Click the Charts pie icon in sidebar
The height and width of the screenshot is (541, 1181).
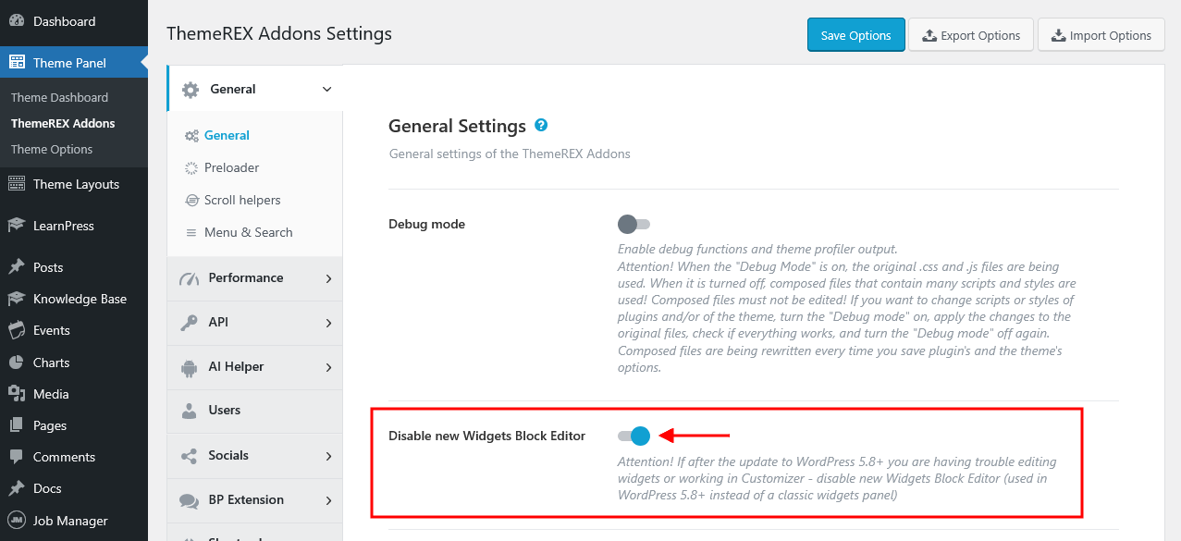(17, 363)
